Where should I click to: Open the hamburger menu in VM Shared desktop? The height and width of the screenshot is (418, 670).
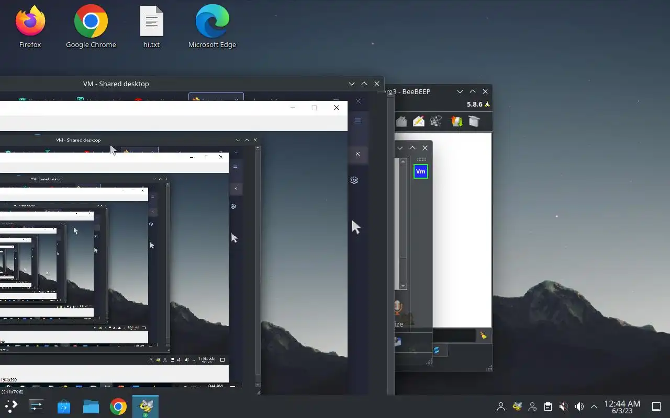pyautogui.click(x=358, y=121)
